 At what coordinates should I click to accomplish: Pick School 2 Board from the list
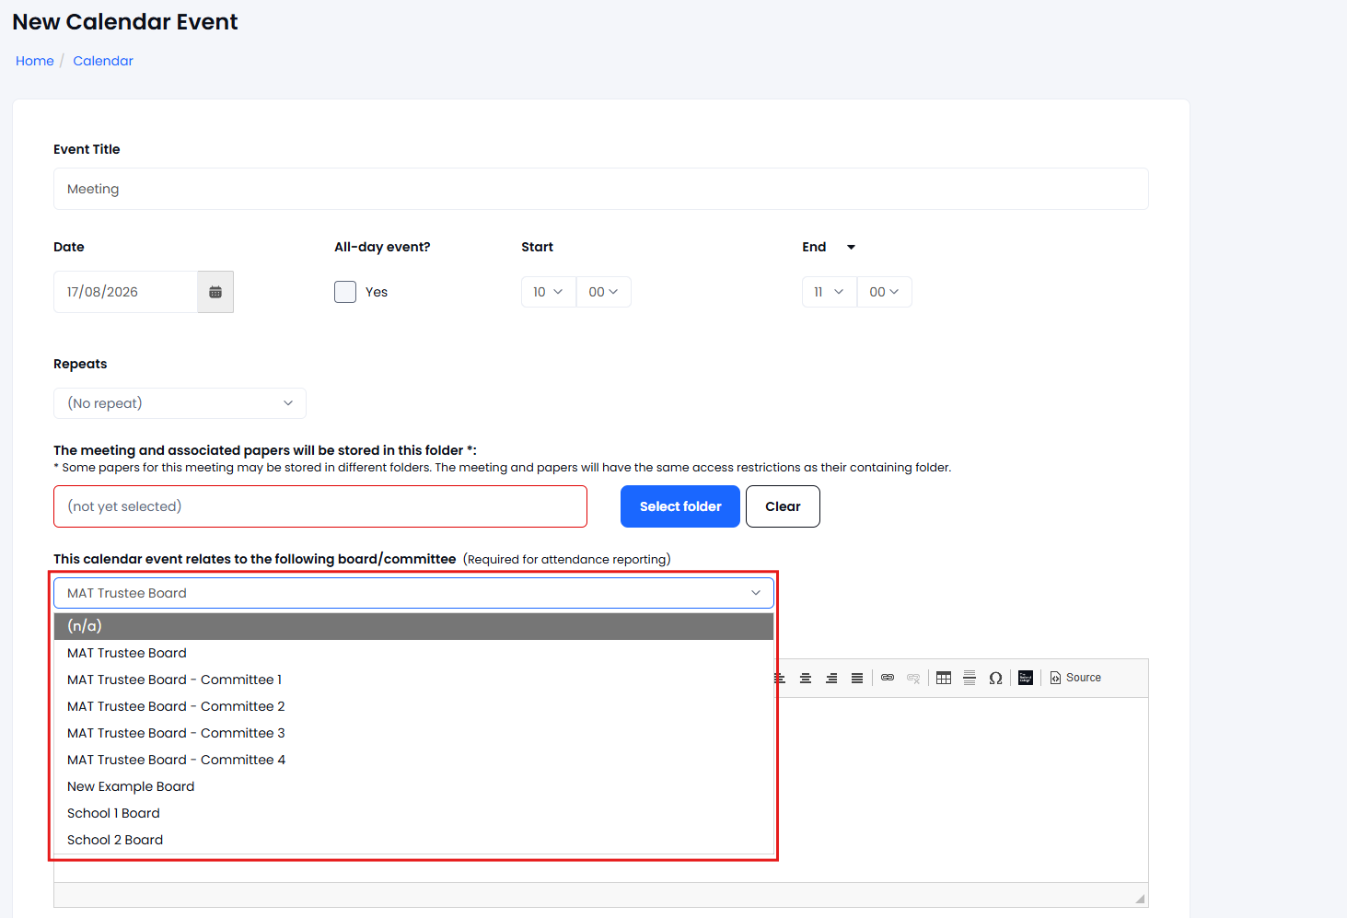413,840
